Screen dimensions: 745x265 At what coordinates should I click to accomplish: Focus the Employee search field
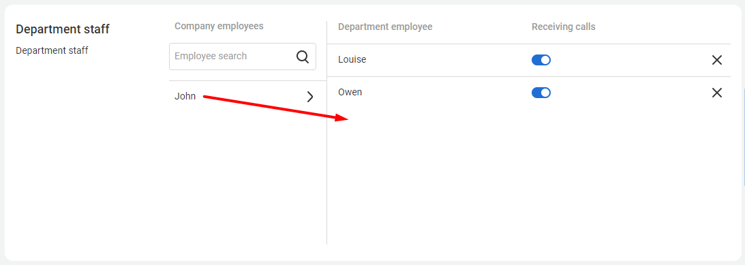(x=243, y=57)
